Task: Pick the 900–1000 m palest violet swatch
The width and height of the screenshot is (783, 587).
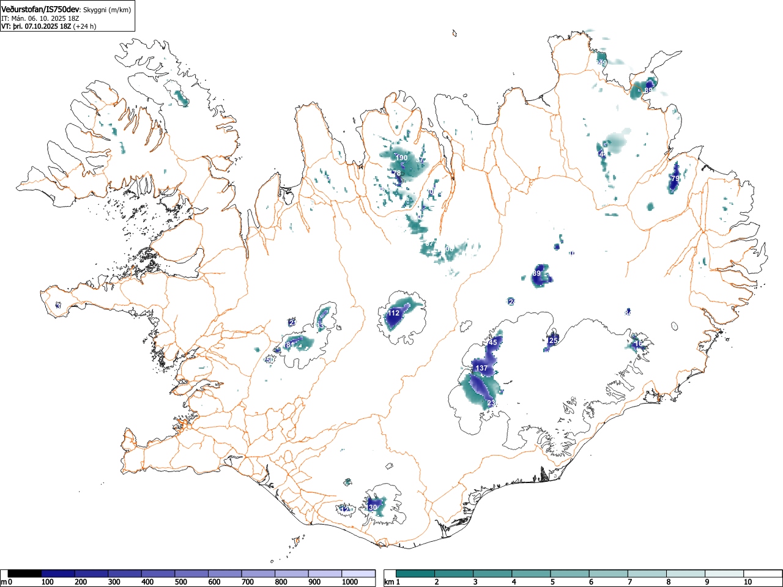Action: tap(325, 574)
